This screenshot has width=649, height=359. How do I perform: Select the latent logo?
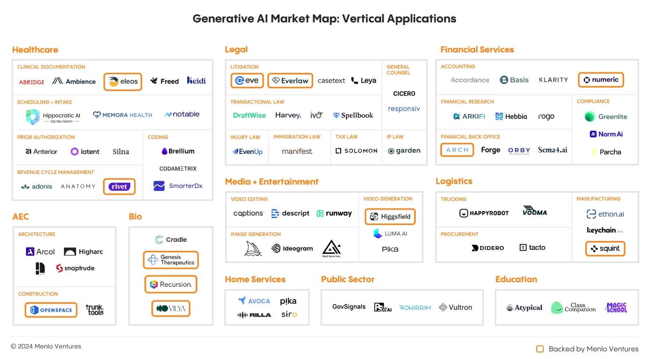(85, 152)
